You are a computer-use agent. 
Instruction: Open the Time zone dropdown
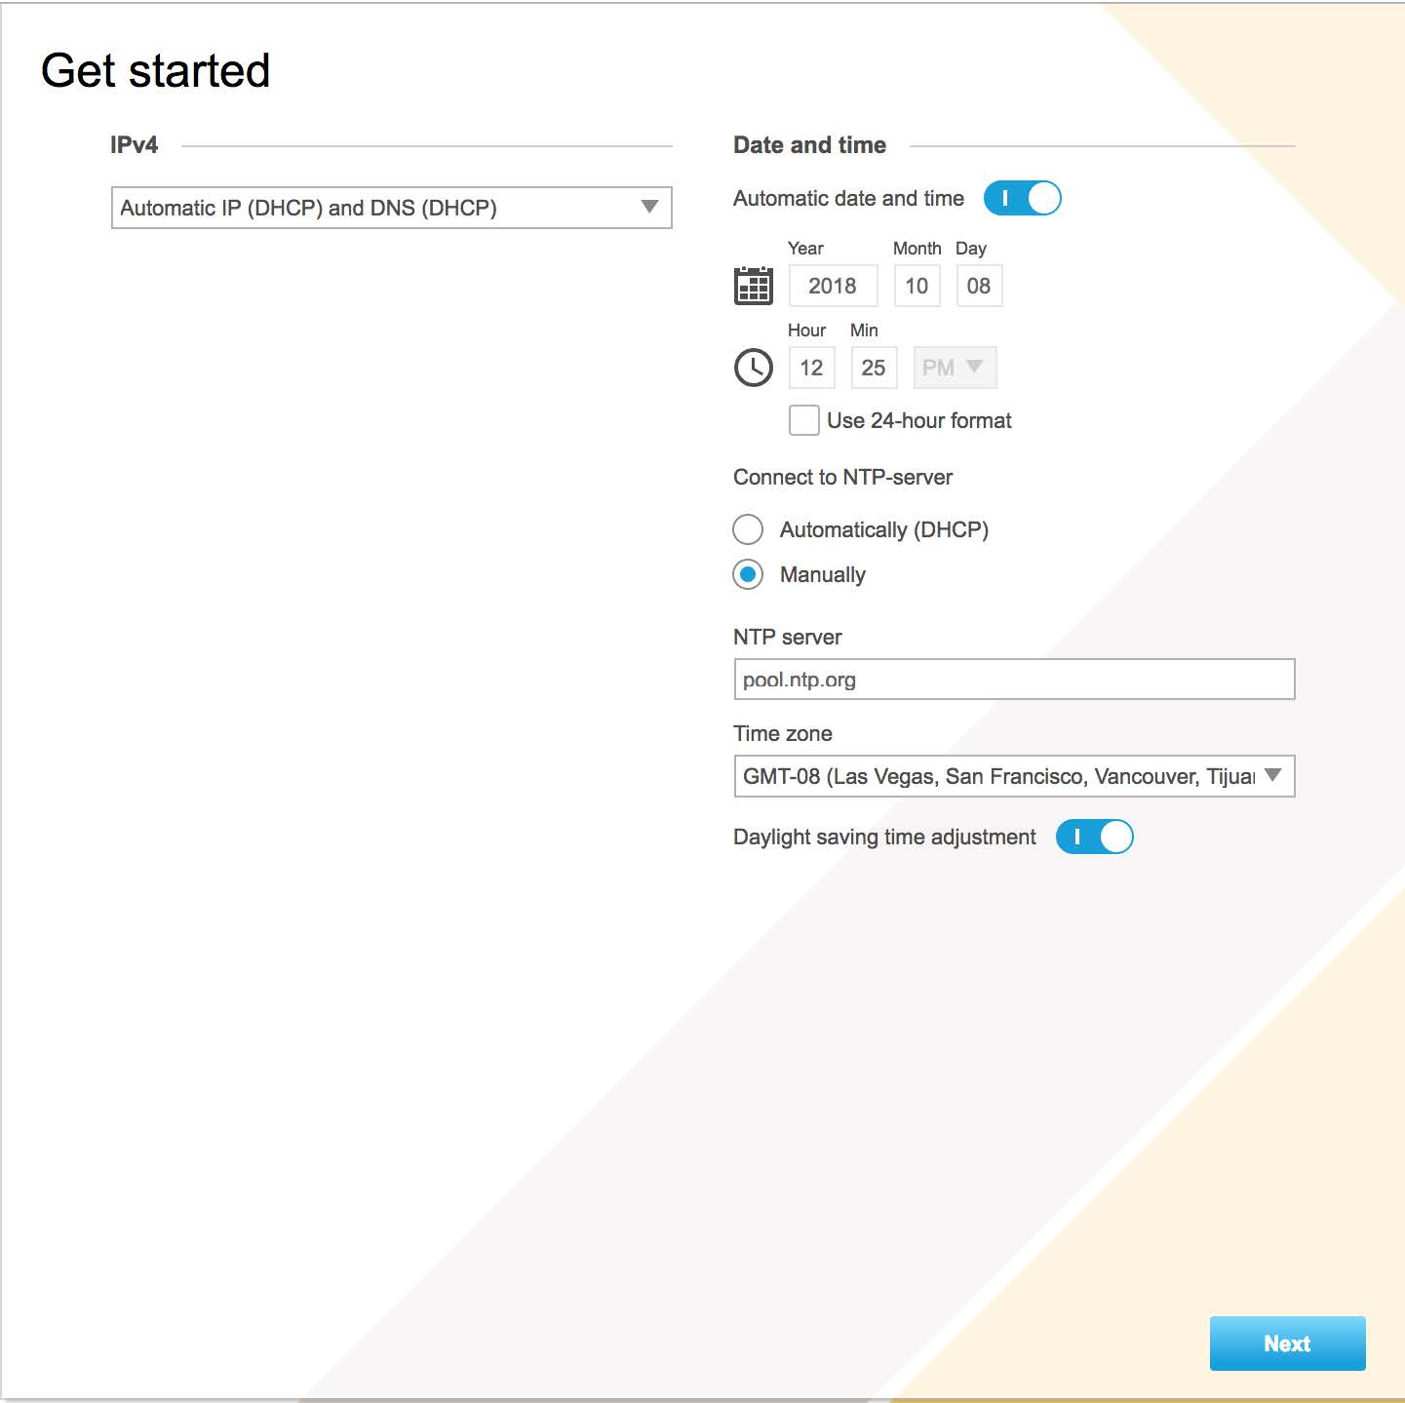click(1014, 776)
